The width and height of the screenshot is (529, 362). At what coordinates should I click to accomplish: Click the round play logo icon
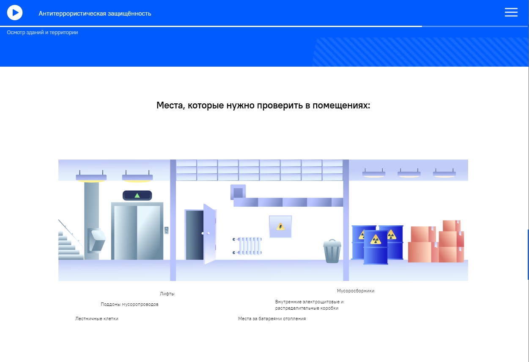coord(15,13)
